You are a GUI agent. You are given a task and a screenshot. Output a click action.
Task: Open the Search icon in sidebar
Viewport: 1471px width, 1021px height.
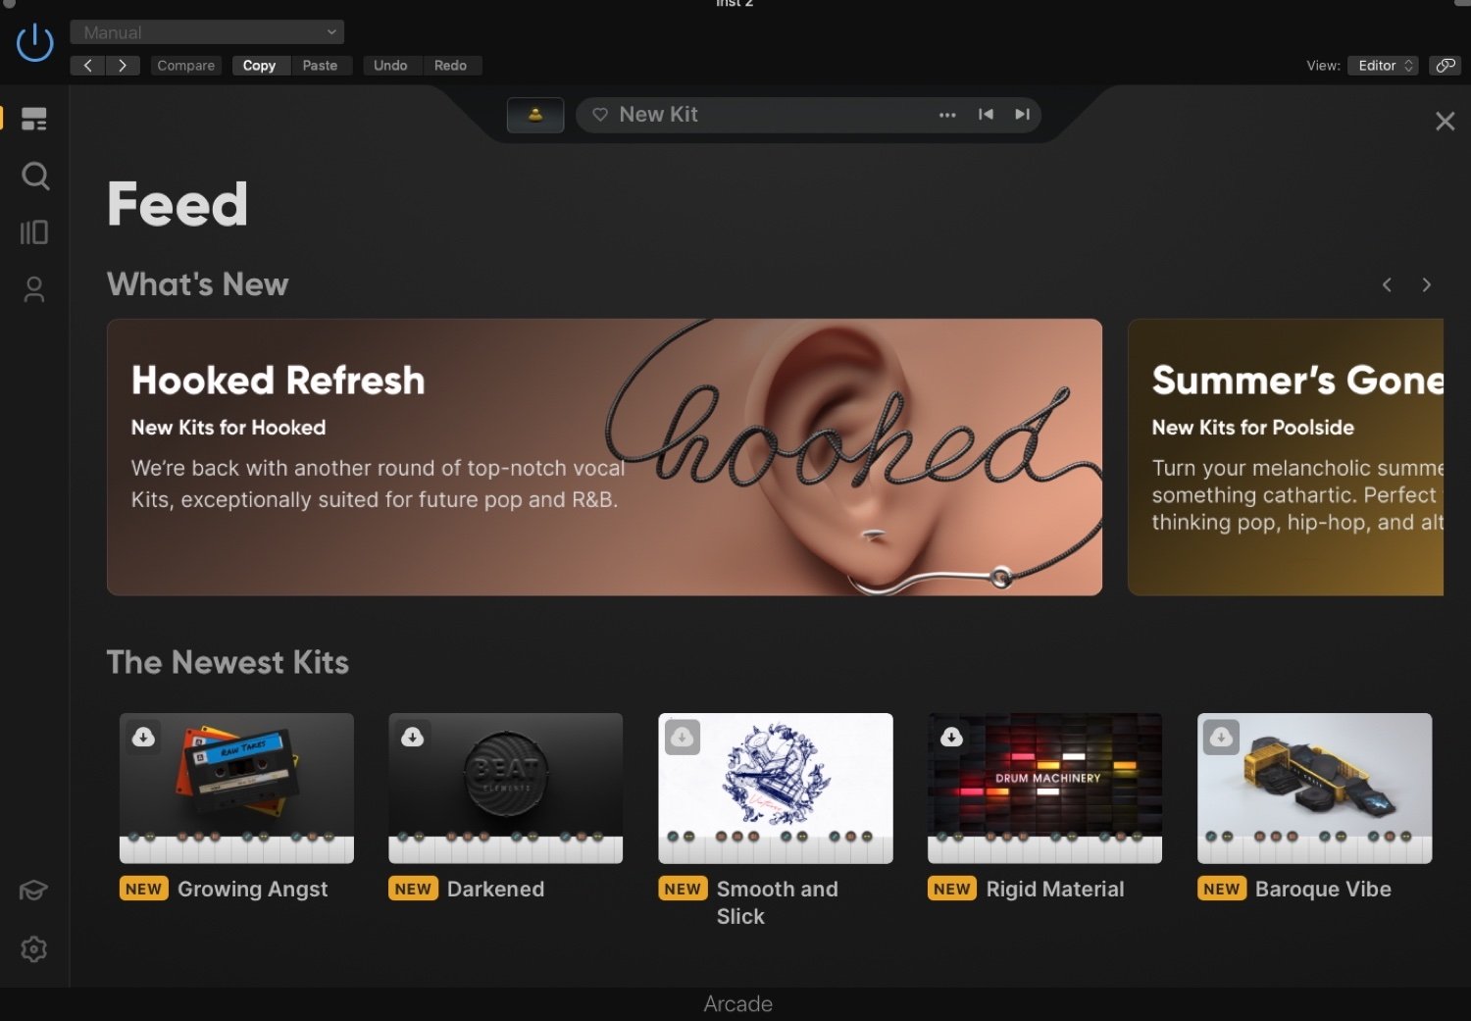pyautogui.click(x=35, y=176)
